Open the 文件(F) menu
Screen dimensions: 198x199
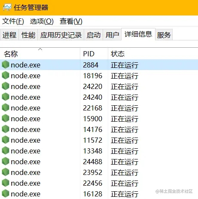(13, 21)
